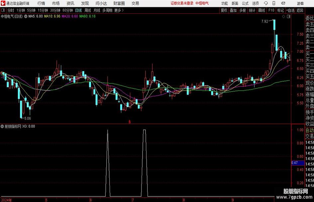Click the blue 0.47 axis value marker
This screenshot has height=202, width=314.
pyautogui.click(x=298, y=163)
